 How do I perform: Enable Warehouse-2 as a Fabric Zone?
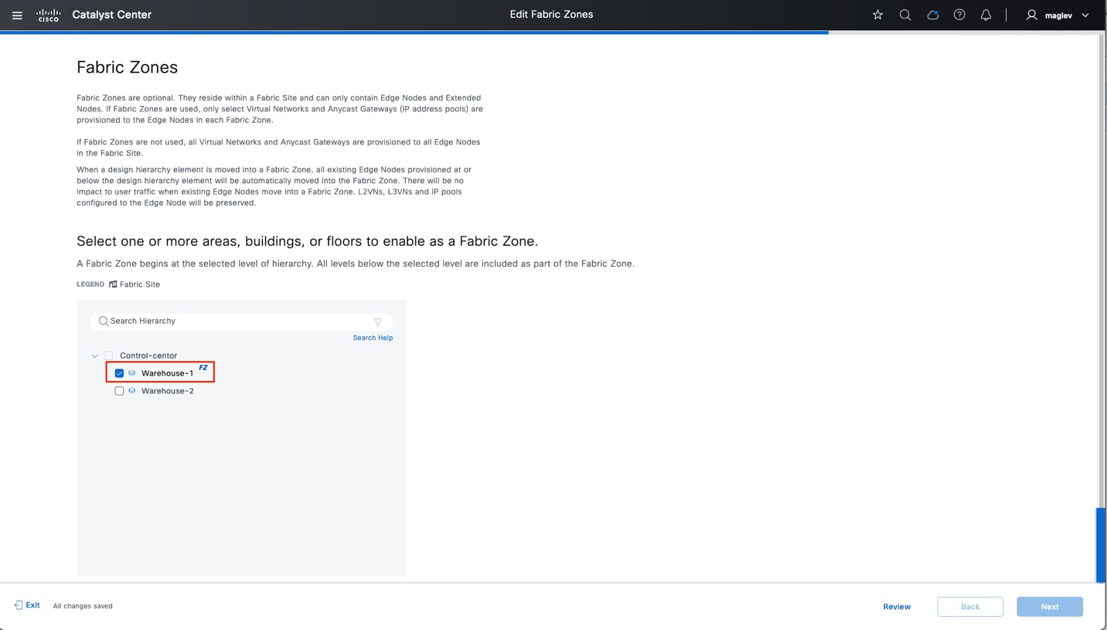(119, 390)
